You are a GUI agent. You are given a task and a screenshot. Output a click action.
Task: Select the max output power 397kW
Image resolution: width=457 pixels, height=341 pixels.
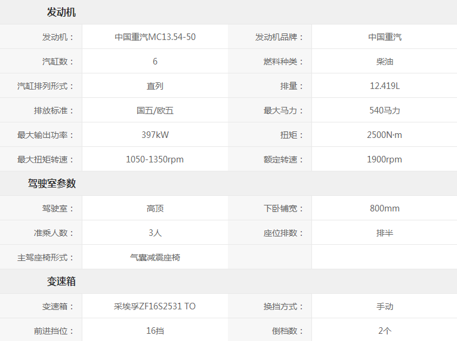point(155,135)
